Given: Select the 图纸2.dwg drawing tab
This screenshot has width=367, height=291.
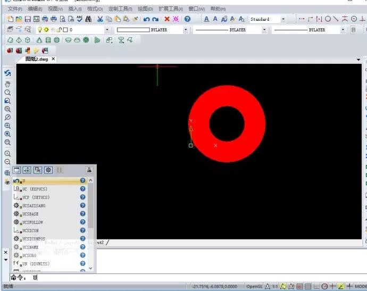Looking at the screenshot, I should [x=37, y=59].
